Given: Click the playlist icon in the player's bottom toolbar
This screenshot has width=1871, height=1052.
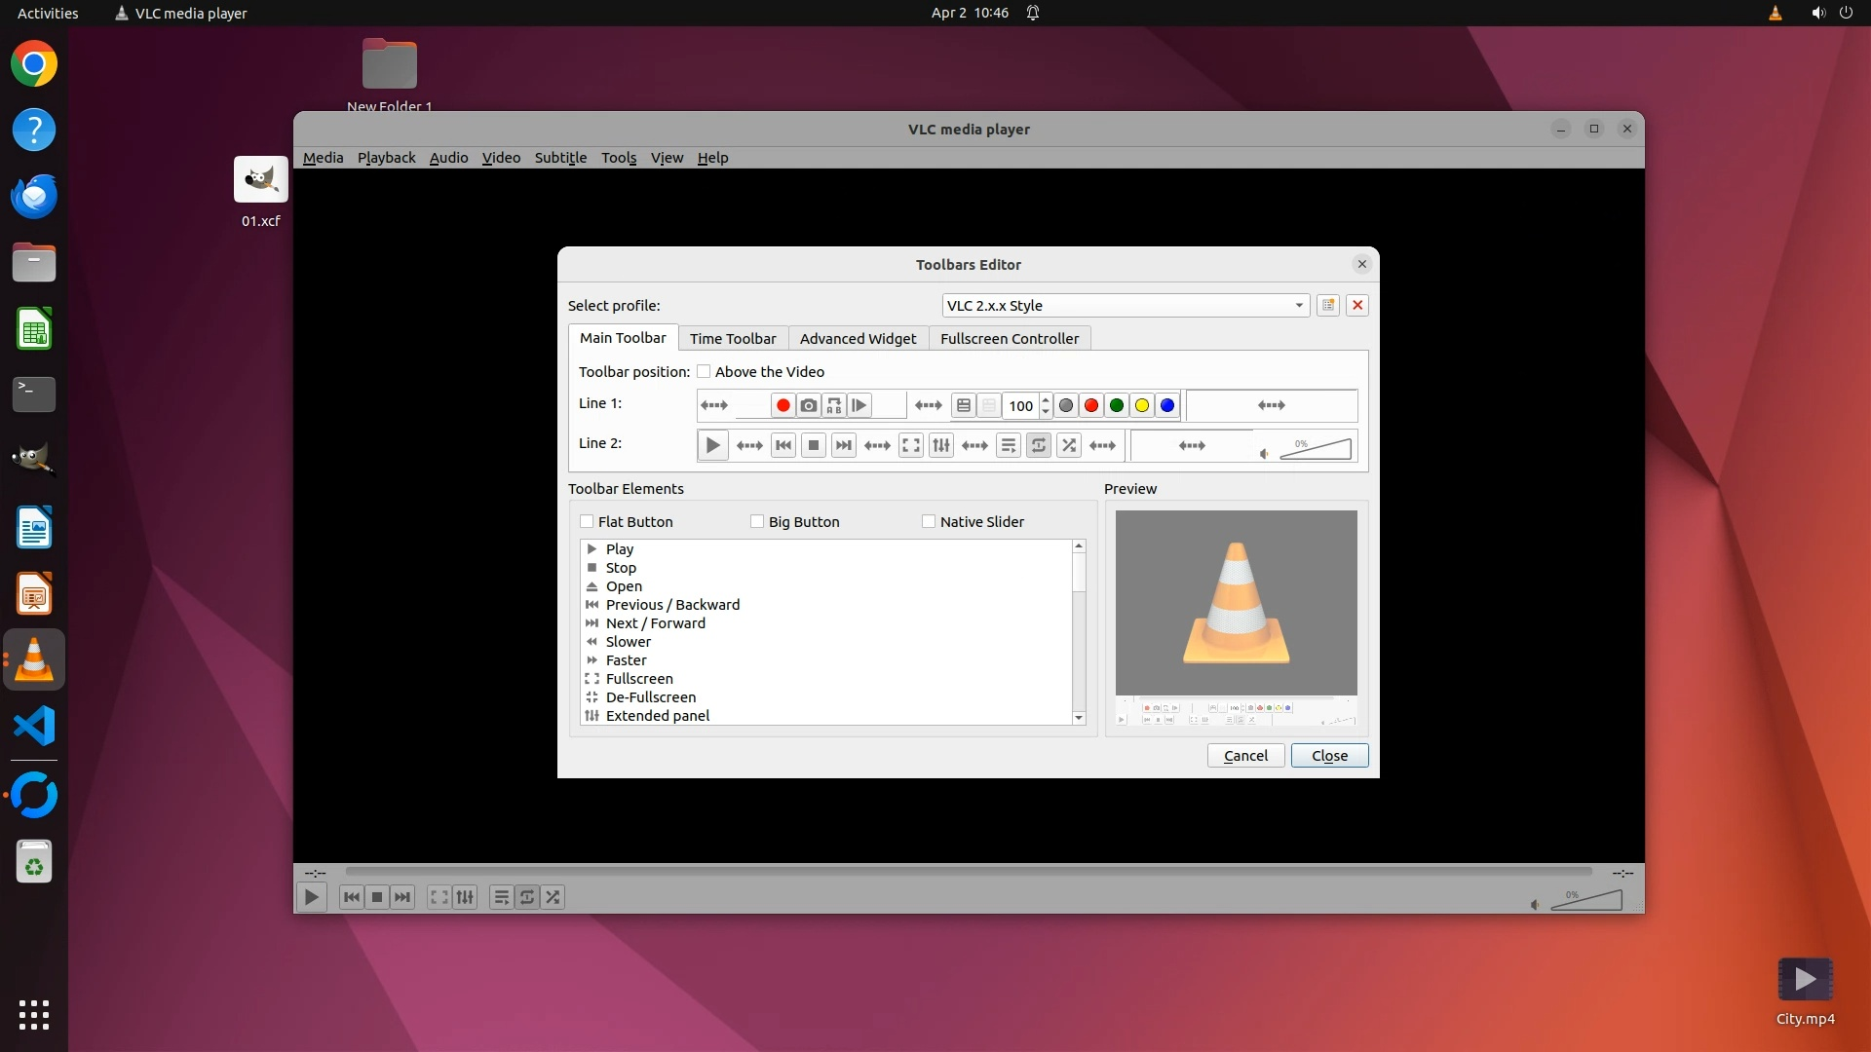Looking at the screenshot, I should coord(501,897).
